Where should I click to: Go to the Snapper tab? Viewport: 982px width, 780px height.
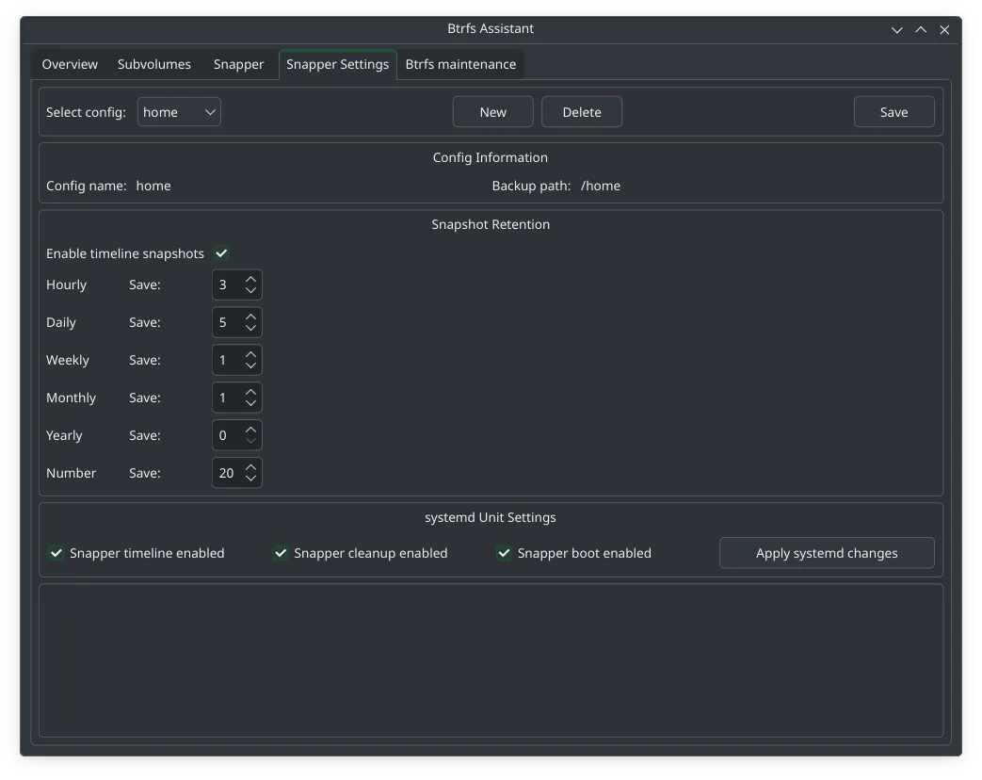click(238, 65)
